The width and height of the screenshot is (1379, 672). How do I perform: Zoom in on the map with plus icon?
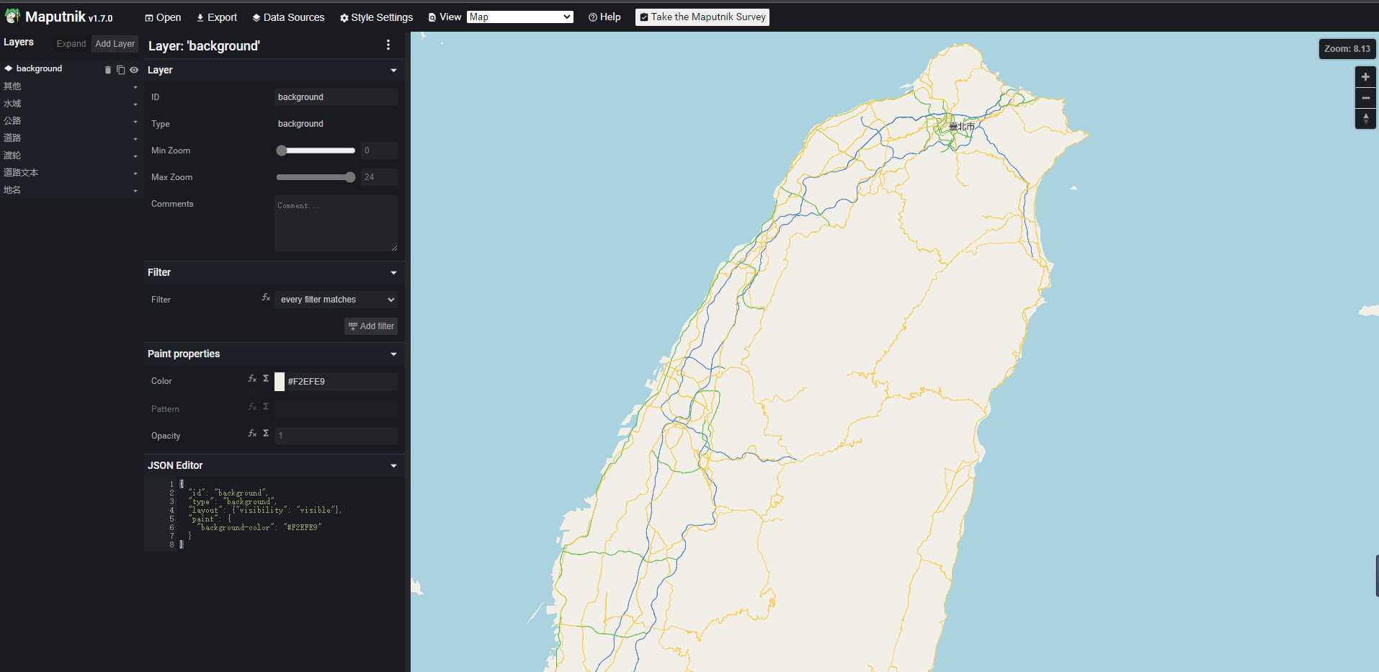pos(1365,76)
